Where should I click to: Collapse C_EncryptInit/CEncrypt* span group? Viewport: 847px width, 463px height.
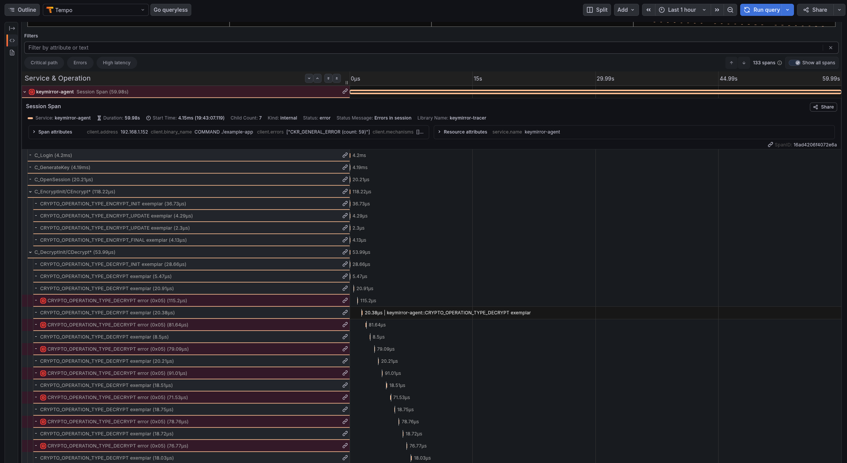click(x=31, y=192)
